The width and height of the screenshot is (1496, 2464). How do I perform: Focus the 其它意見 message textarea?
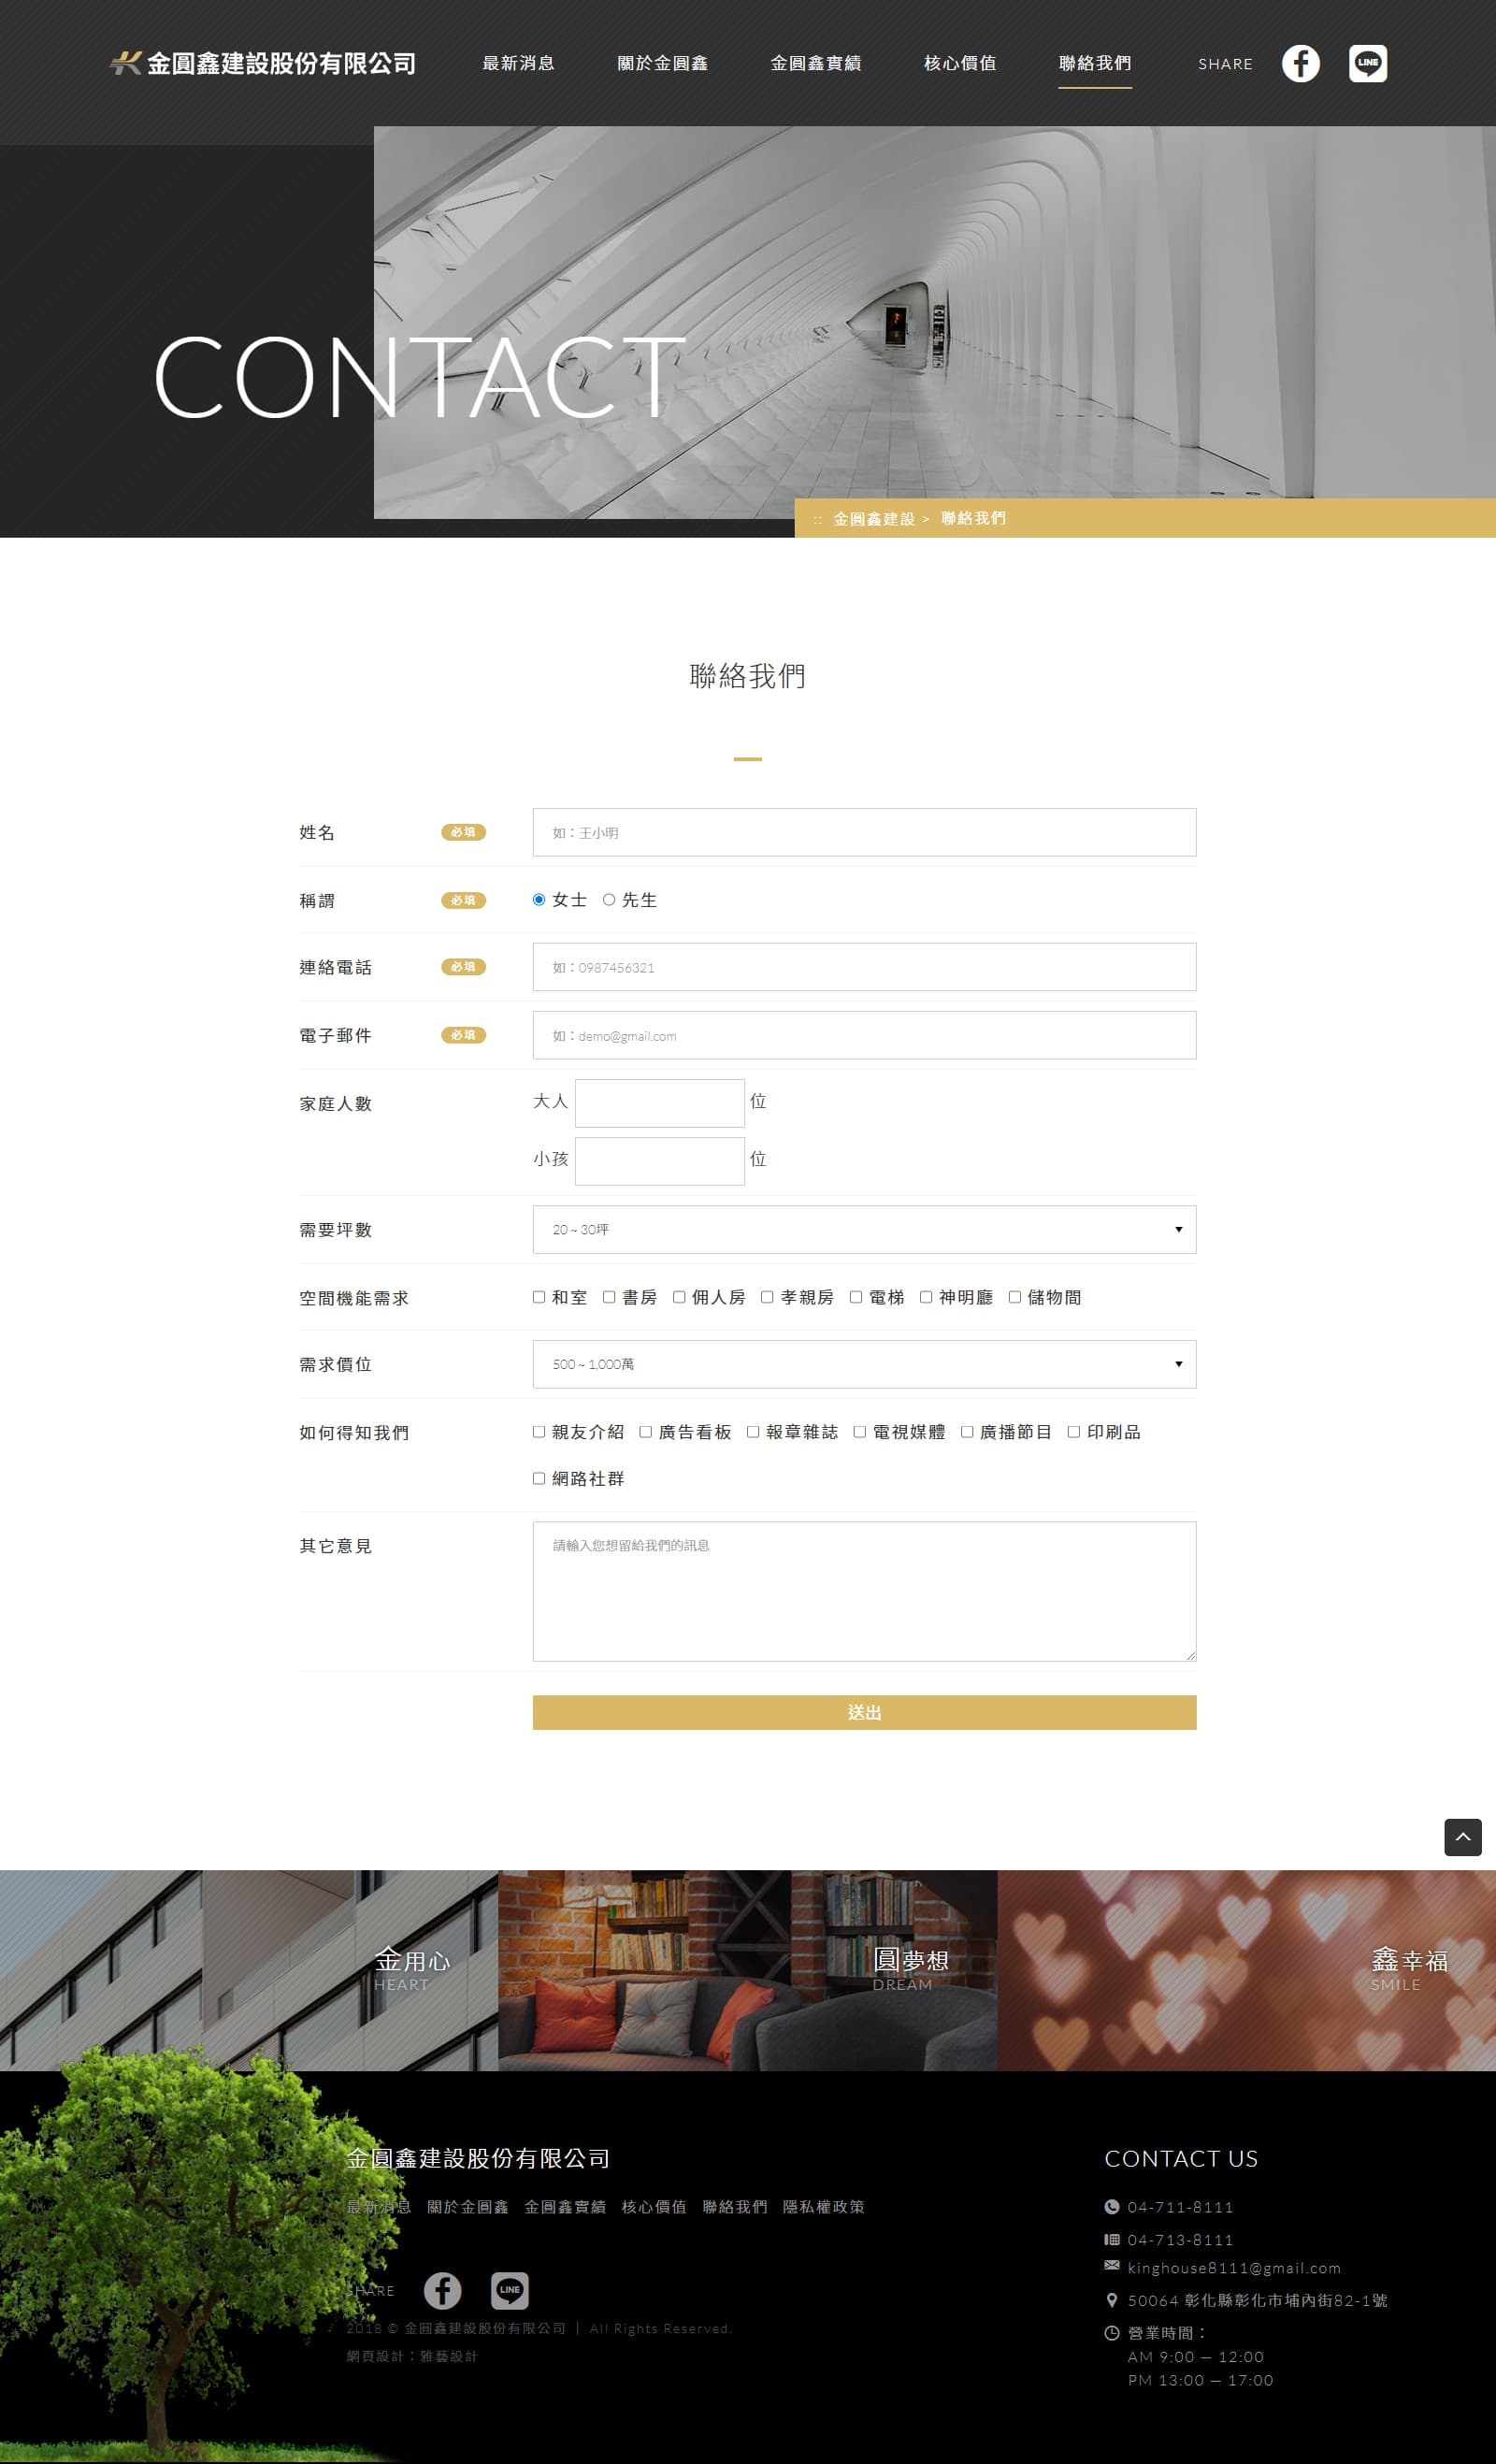(864, 1591)
